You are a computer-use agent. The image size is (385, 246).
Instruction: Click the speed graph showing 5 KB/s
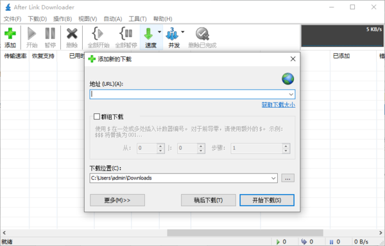click(342, 36)
